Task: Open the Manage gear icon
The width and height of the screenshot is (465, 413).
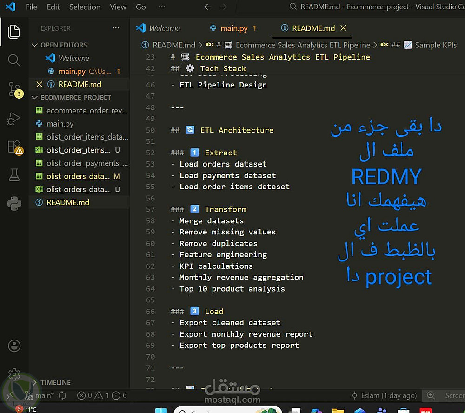Action: (x=14, y=374)
